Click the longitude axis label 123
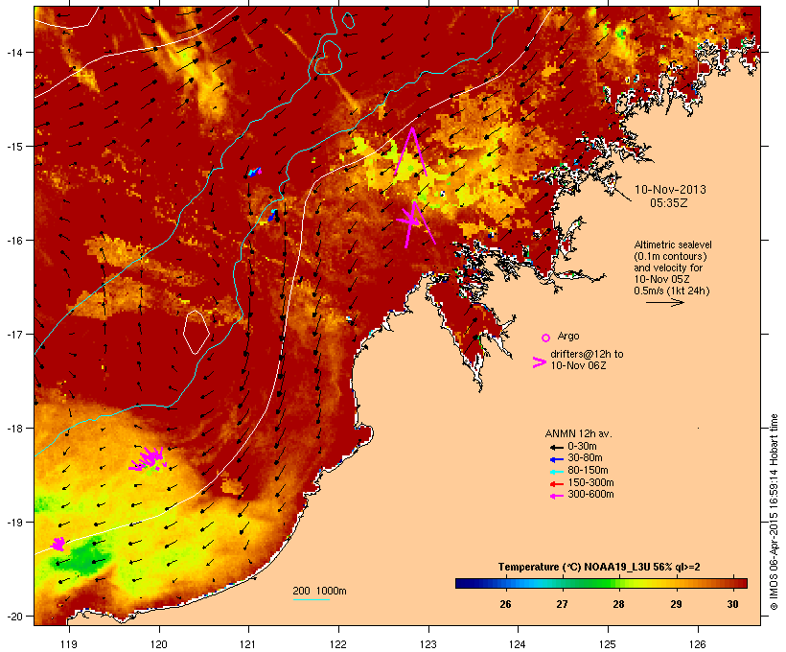Image resolution: width=786 pixels, height=652 pixels. (428, 644)
